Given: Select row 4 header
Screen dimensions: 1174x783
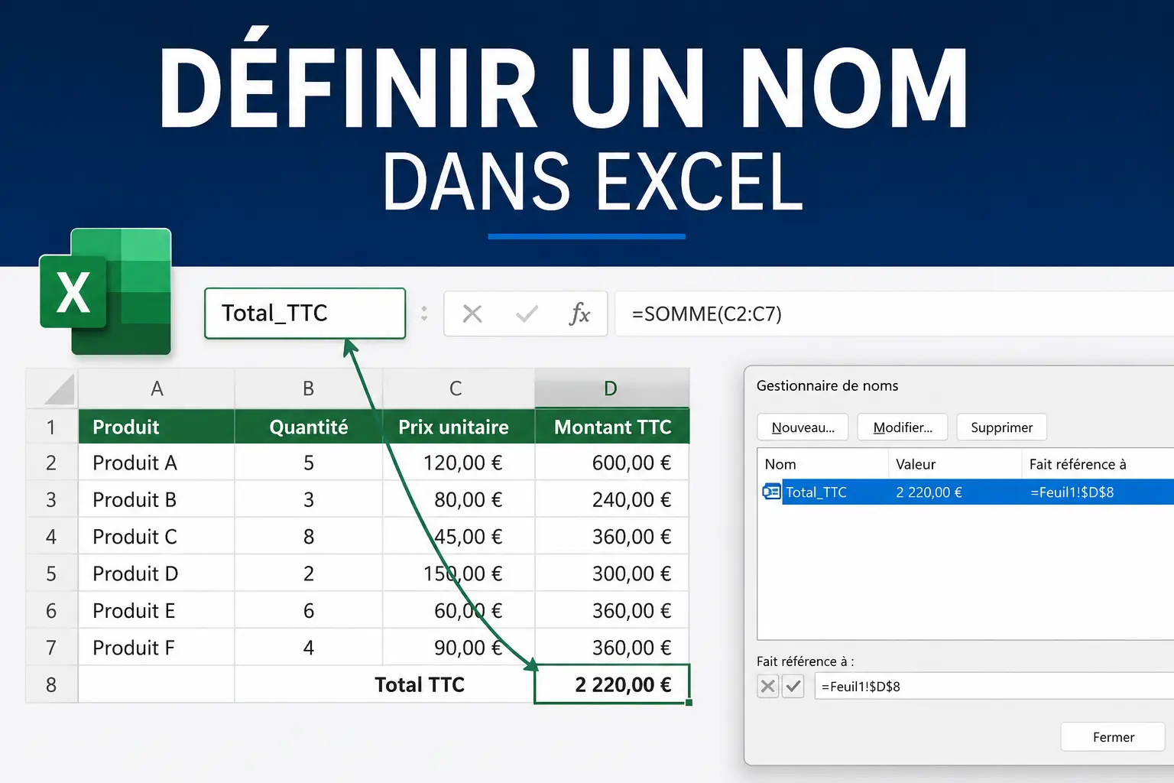Looking at the screenshot, I should 51,537.
